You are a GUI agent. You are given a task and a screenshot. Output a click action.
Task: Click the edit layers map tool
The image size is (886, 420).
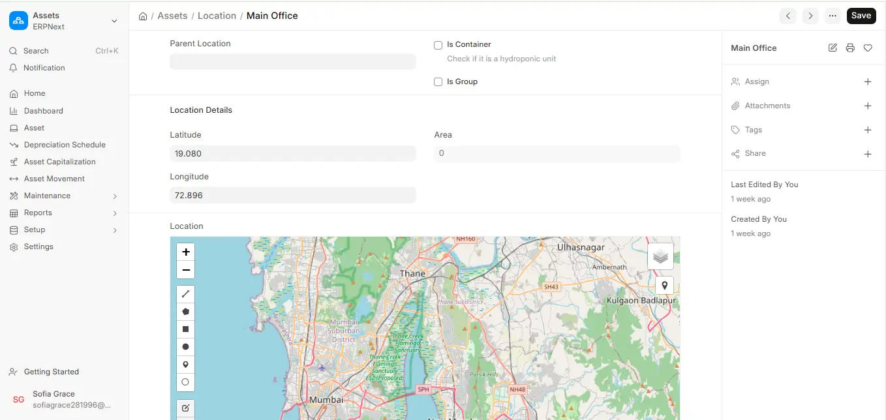(x=185, y=408)
